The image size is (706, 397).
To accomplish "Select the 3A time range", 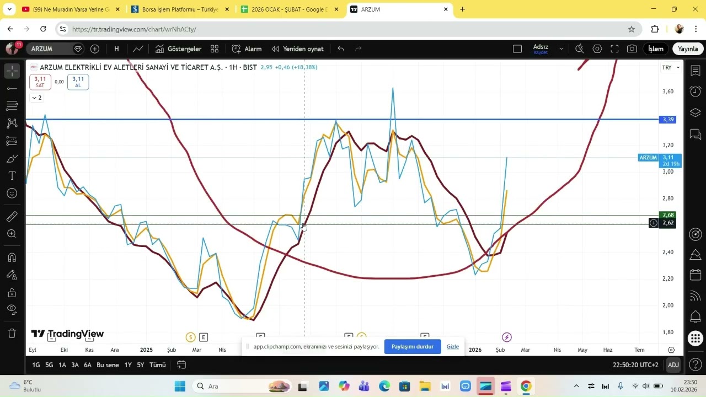I will [x=74, y=365].
